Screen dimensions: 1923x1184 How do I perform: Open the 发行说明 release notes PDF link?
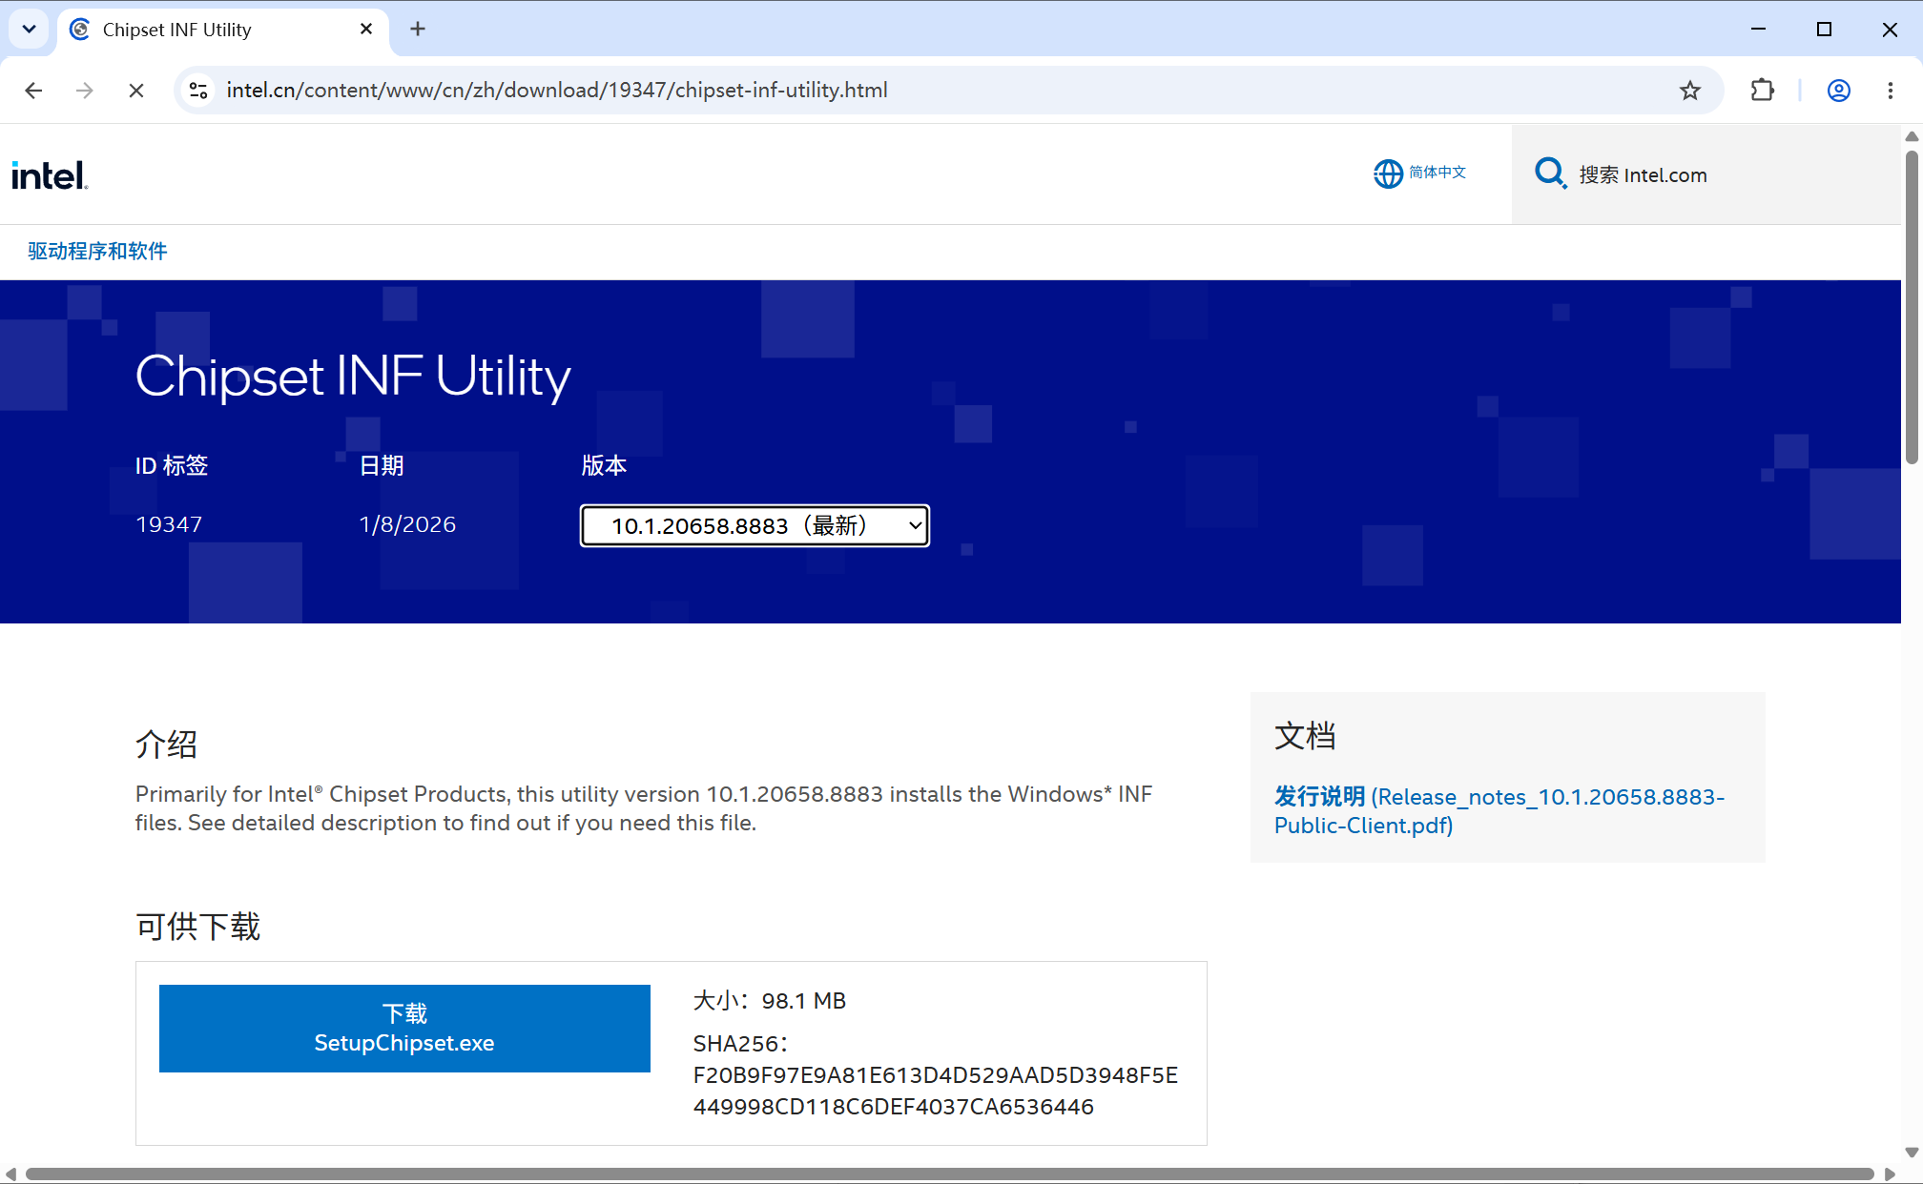click(x=1499, y=810)
